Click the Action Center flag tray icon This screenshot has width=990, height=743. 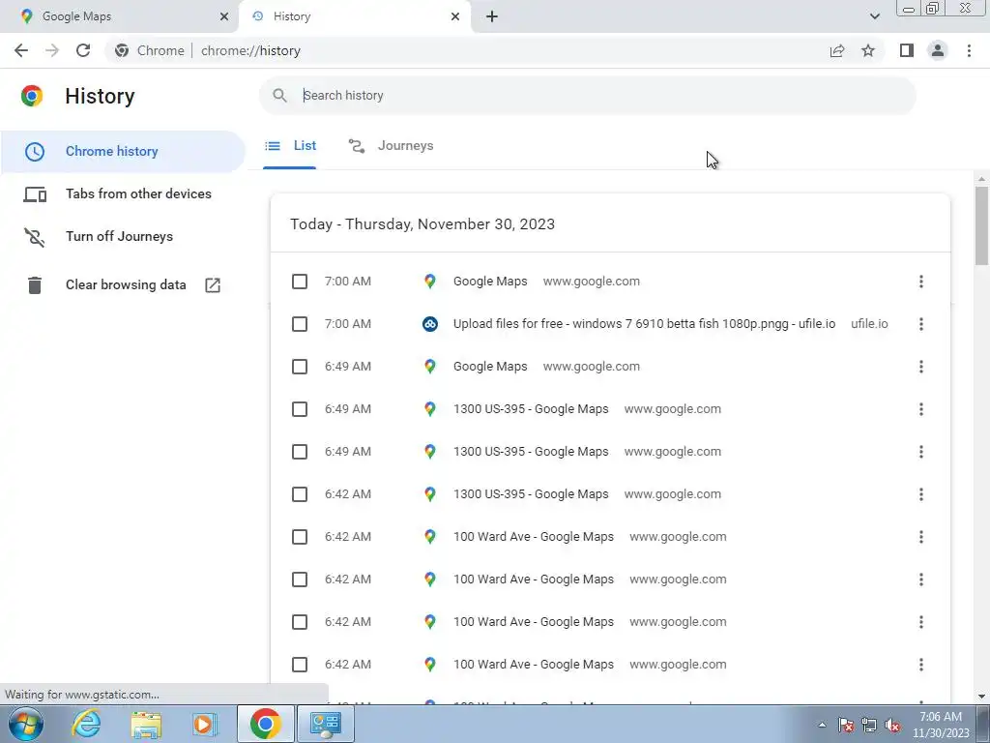pos(846,726)
